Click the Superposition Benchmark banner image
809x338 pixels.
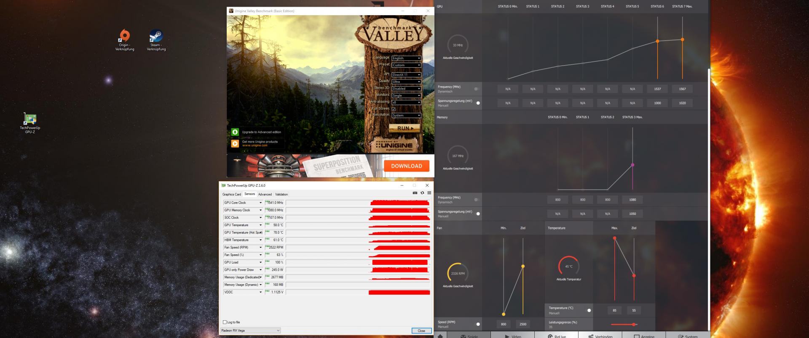click(x=305, y=166)
